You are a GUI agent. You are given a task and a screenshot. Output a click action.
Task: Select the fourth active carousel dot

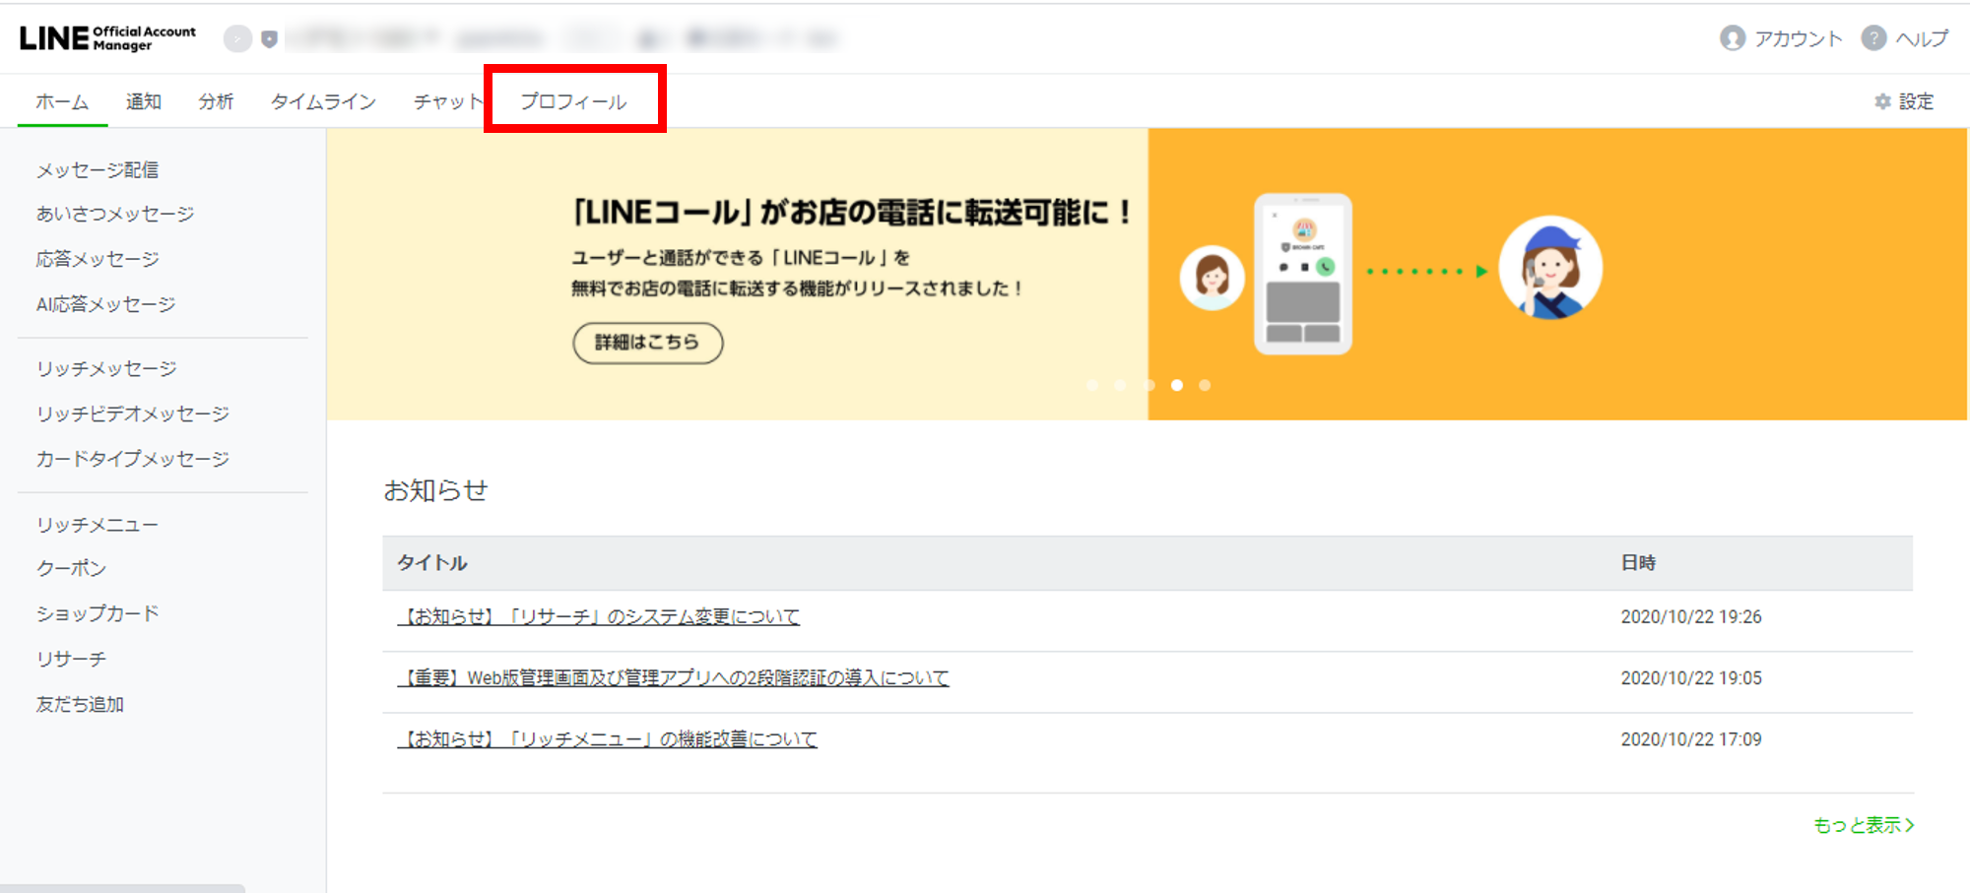click(x=1177, y=385)
